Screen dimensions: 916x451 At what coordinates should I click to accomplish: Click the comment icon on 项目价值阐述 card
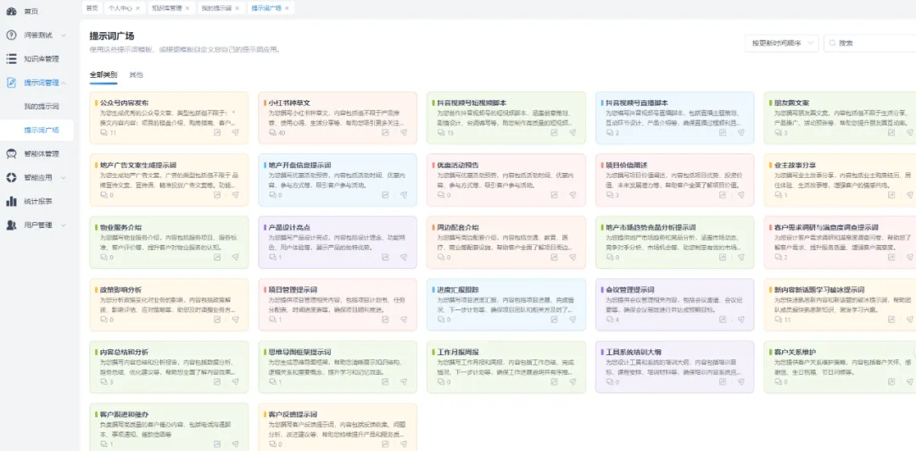click(x=610, y=195)
